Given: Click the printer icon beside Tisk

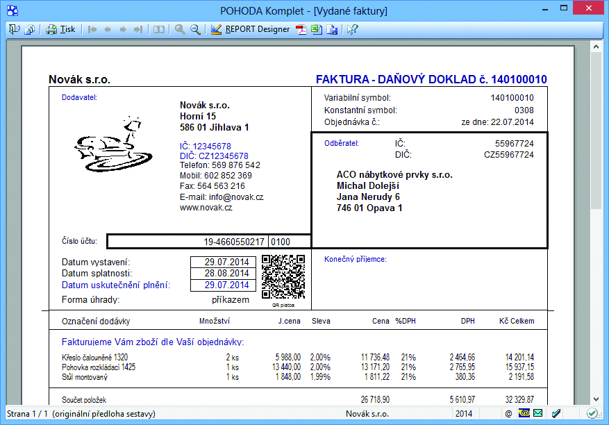Looking at the screenshot, I should pyautogui.click(x=51, y=30).
